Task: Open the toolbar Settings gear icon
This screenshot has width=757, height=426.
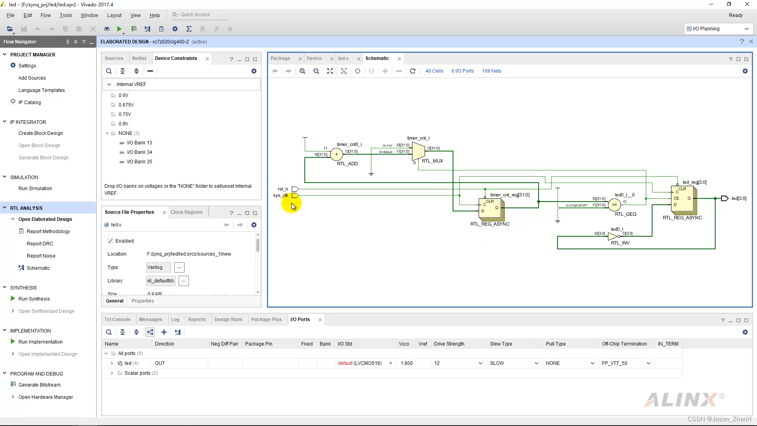Action: click(175, 29)
